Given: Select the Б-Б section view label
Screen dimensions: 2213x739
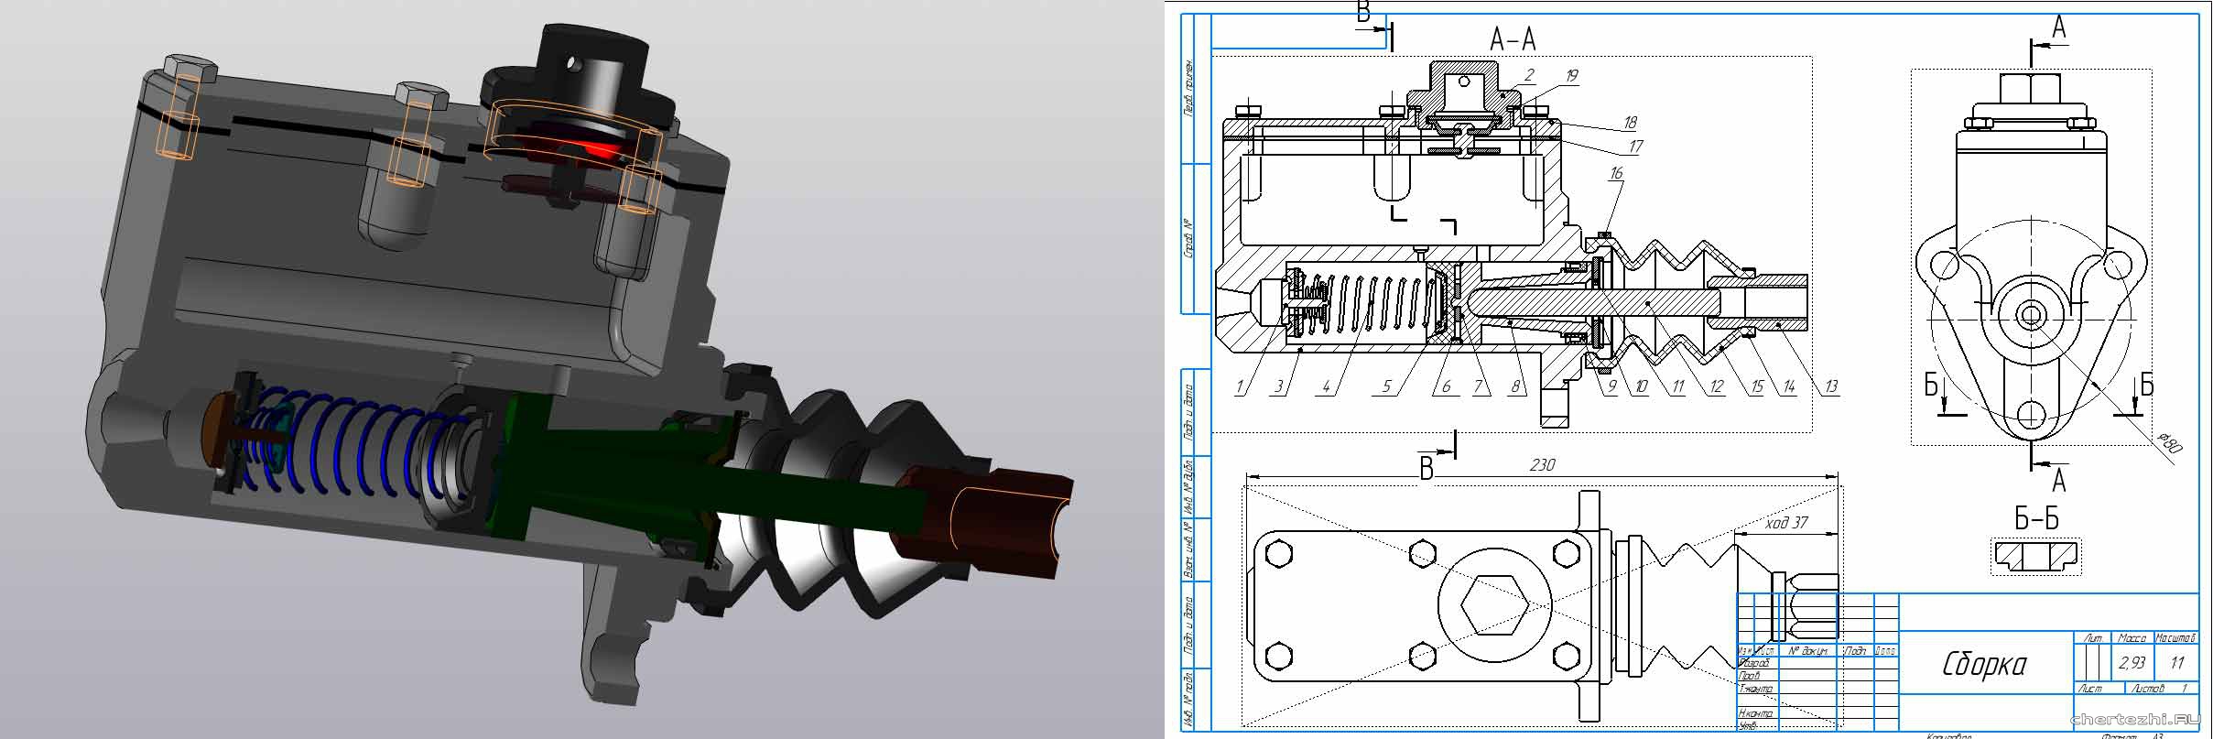Looking at the screenshot, I should tap(2036, 518).
